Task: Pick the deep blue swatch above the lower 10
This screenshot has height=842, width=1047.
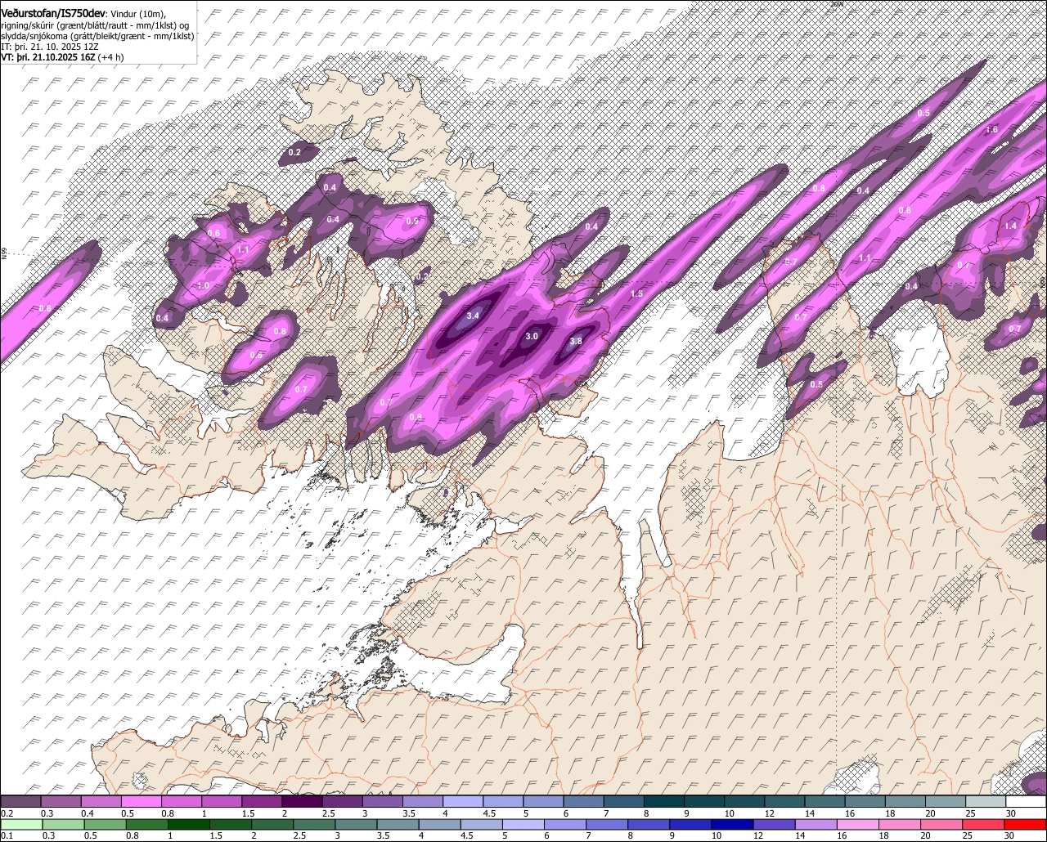Action: [x=732, y=824]
